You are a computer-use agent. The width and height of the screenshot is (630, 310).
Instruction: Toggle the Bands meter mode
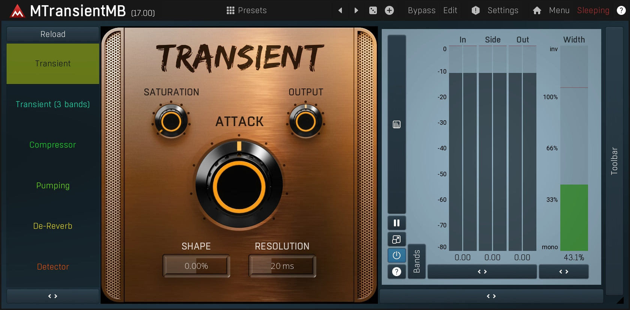[417, 261]
